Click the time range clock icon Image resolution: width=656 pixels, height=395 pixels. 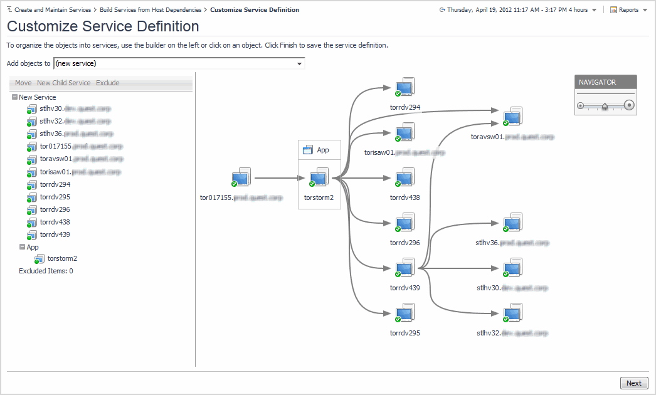click(x=442, y=9)
